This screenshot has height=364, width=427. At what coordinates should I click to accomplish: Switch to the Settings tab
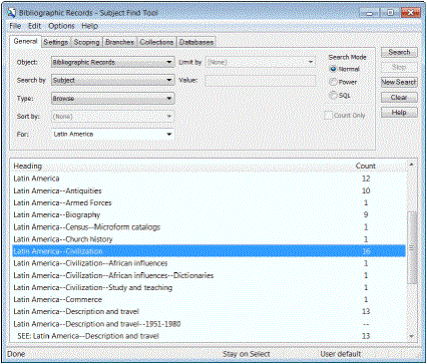56,42
